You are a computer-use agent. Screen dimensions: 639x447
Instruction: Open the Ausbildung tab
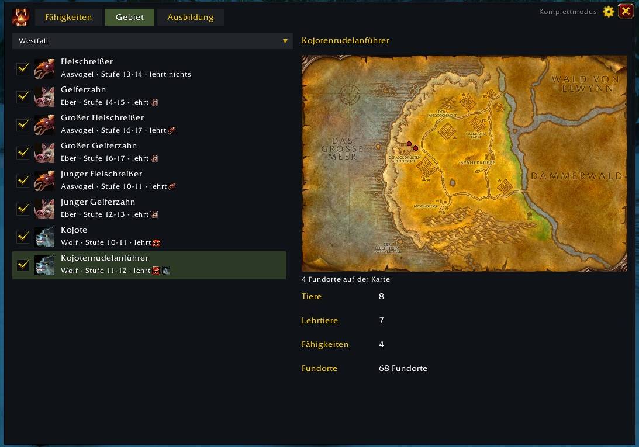click(x=191, y=17)
